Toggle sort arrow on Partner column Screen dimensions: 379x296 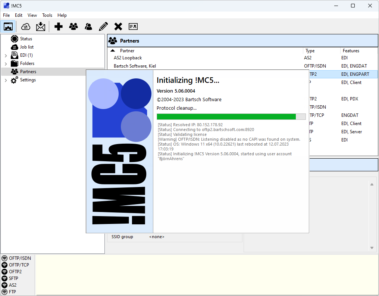(113, 50)
